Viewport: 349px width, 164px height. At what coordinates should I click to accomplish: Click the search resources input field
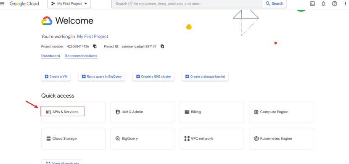tap(187, 4)
